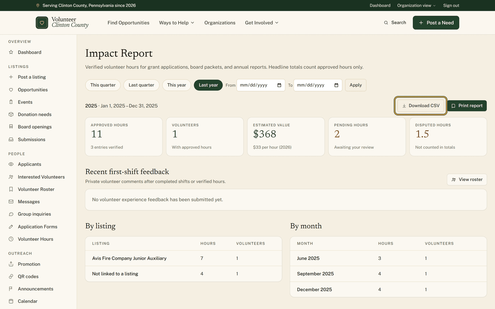Click the pencil icon beside Application Forms
Screen dimensions: 495x309
[11, 226]
